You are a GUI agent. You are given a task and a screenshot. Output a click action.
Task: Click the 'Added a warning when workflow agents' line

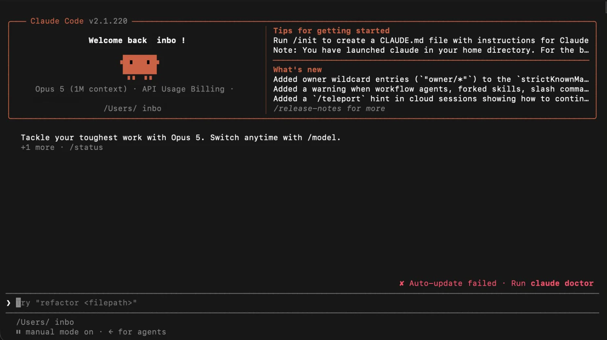pyautogui.click(x=431, y=89)
